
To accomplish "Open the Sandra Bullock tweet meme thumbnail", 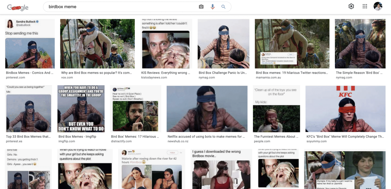I will 30,44.
